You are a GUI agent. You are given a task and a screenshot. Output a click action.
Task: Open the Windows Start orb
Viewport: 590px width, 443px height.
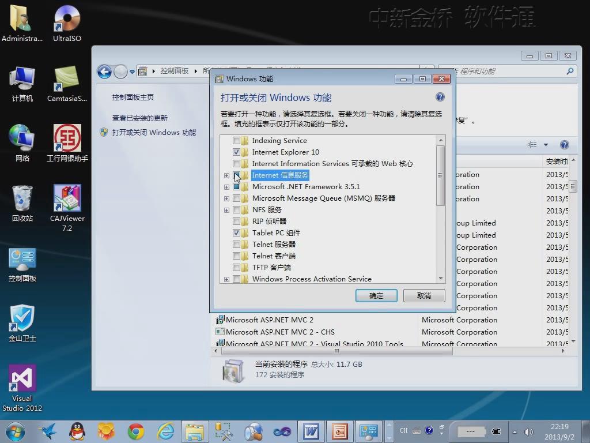tap(15, 431)
